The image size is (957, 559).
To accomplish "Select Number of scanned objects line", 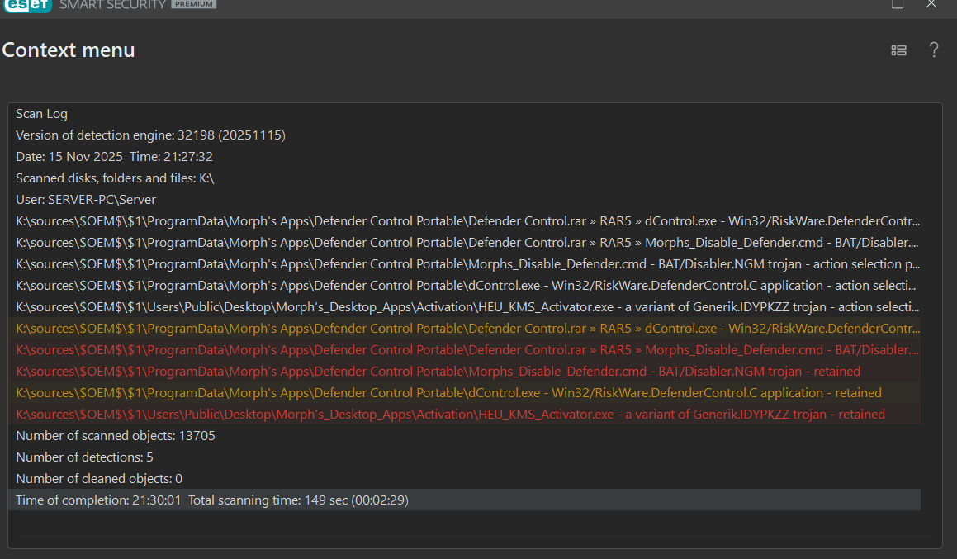I will 116,436.
